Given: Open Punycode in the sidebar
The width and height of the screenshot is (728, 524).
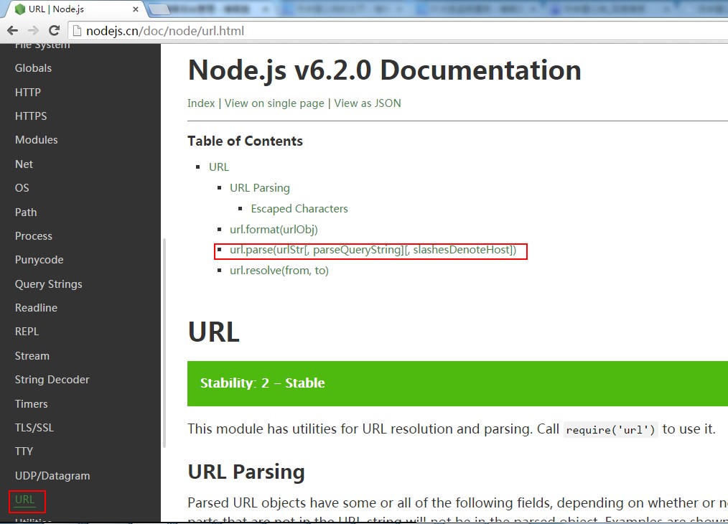Looking at the screenshot, I should [x=39, y=260].
